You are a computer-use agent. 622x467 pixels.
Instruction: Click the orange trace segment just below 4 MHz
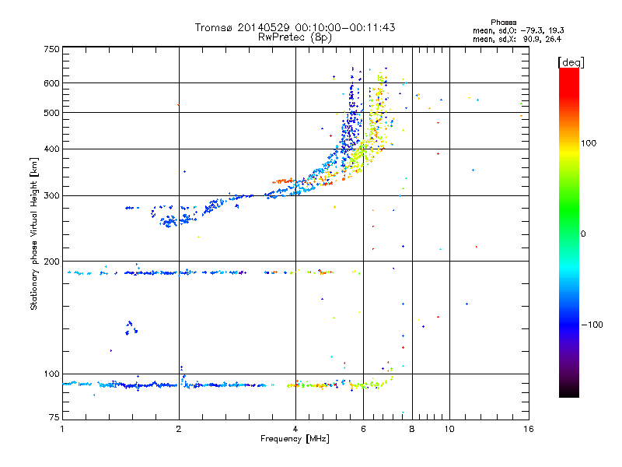tap(284, 181)
